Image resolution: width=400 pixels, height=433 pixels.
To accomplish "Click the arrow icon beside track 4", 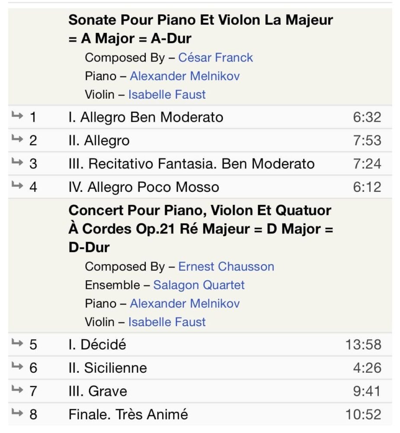I will click(17, 185).
